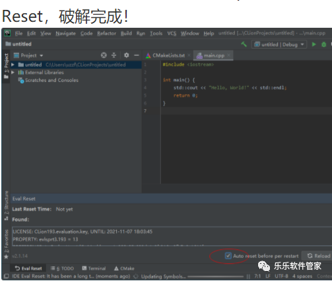Image resolution: width=332 pixels, height=281 pixels.
Task: Click the Updating Symbols progress bar
Action: (x=215, y=276)
